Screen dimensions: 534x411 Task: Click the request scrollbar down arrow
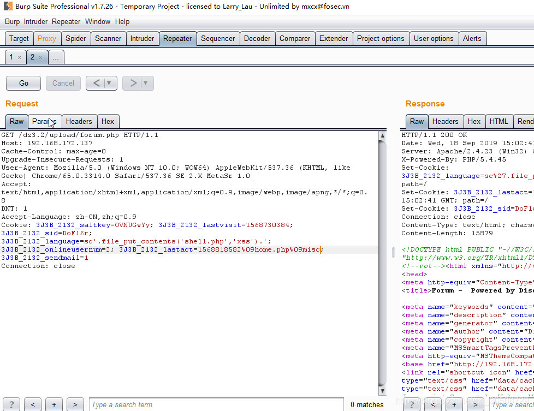[x=382, y=391]
